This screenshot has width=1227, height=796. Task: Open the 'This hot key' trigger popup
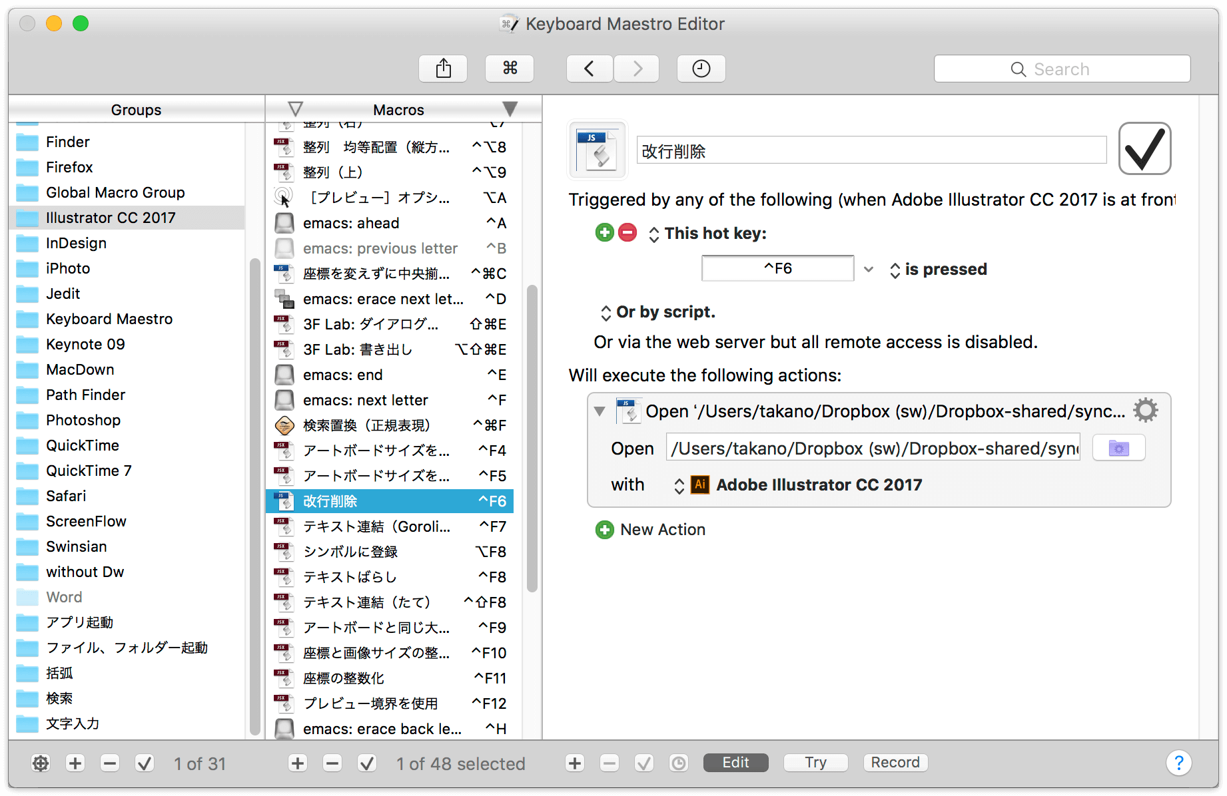[x=708, y=234]
